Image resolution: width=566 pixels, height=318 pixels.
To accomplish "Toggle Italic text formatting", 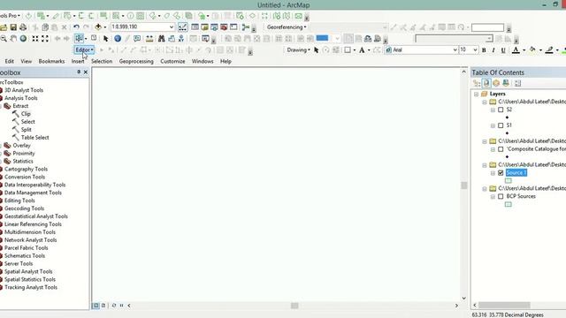I will (493, 50).
